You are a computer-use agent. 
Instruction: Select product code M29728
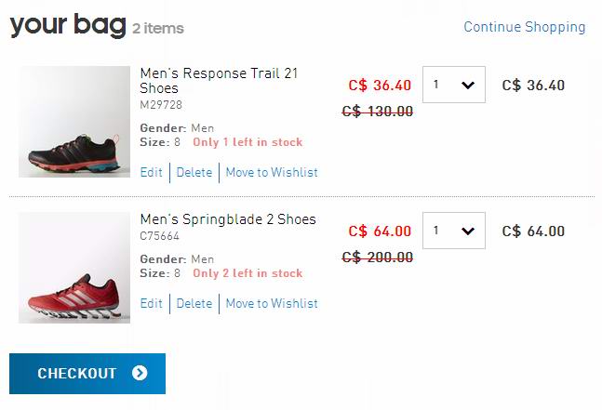click(162, 106)
